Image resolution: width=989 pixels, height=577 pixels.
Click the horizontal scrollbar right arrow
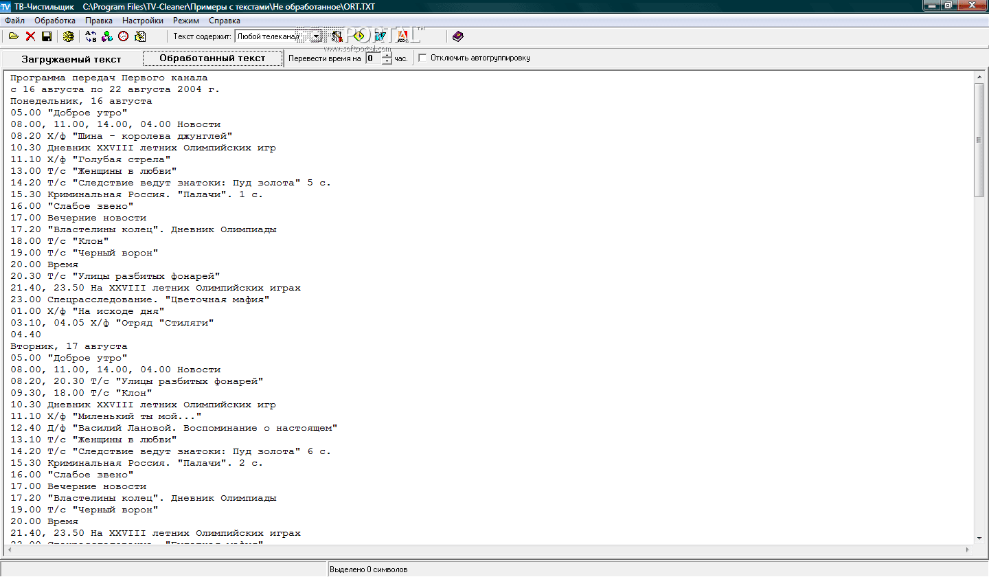pos(968,550)
